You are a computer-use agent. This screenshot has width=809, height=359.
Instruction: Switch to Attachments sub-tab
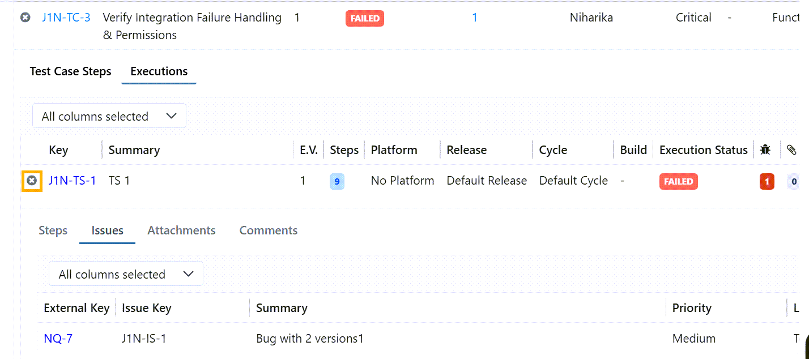pos(181,230)
